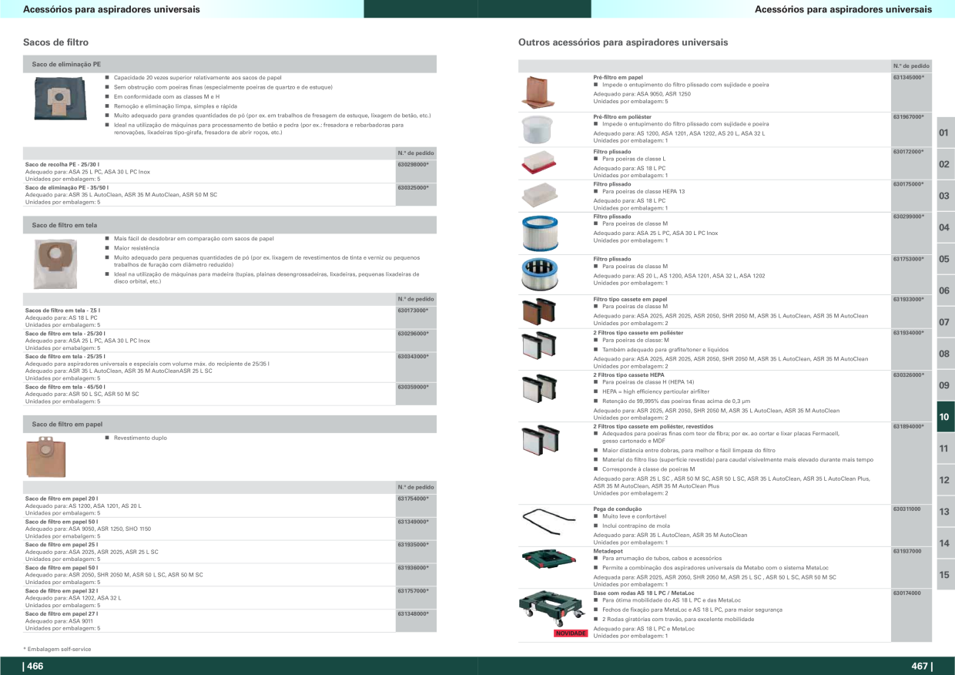
Task: Click the polyester pre-filter product image
Action: point(538,129)
